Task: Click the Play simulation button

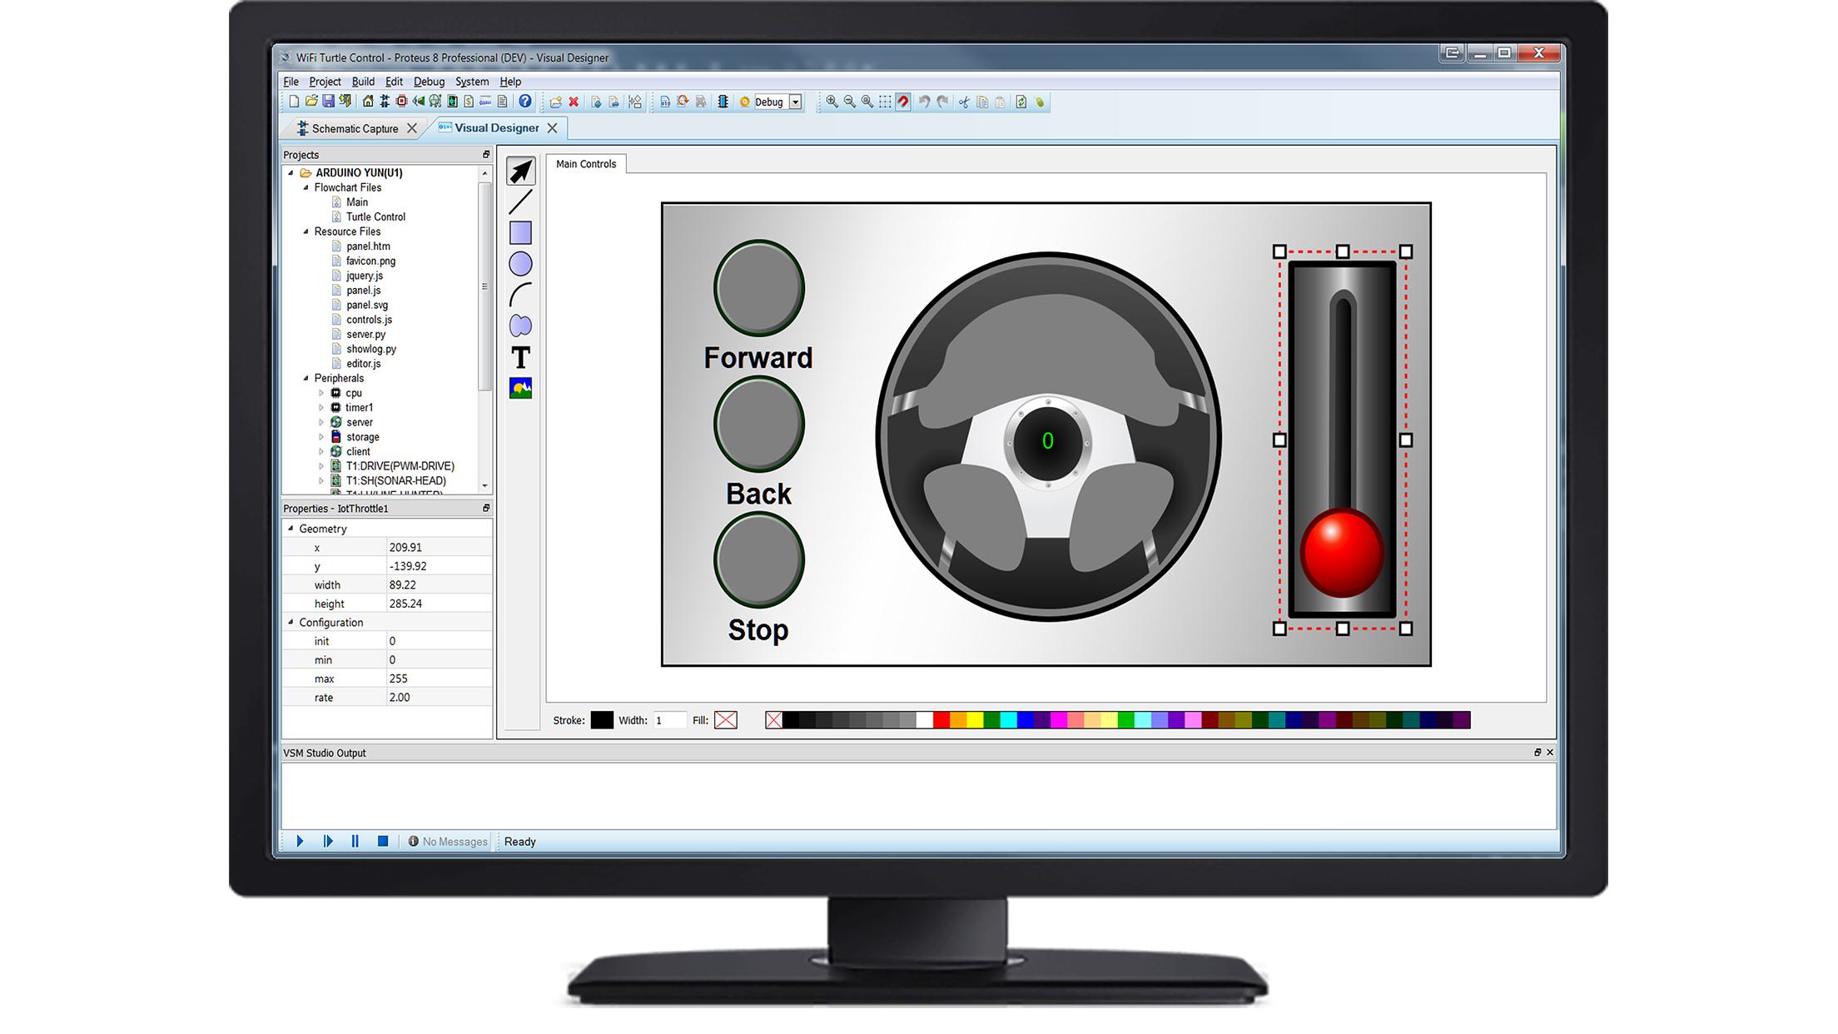Action: [x=299, y=839]
